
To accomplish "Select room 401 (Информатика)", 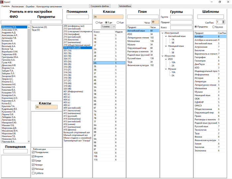I will (x=73, y=91).
